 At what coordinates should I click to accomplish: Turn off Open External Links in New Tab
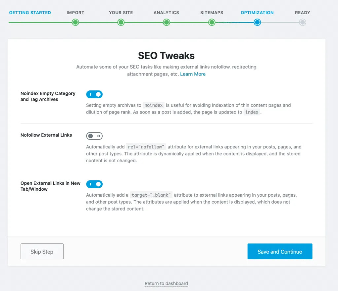pyautogui.click(x=94, y=184)
